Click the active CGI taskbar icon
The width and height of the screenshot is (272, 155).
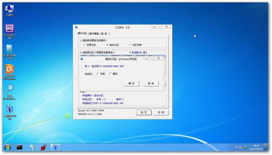click(55, 147)
